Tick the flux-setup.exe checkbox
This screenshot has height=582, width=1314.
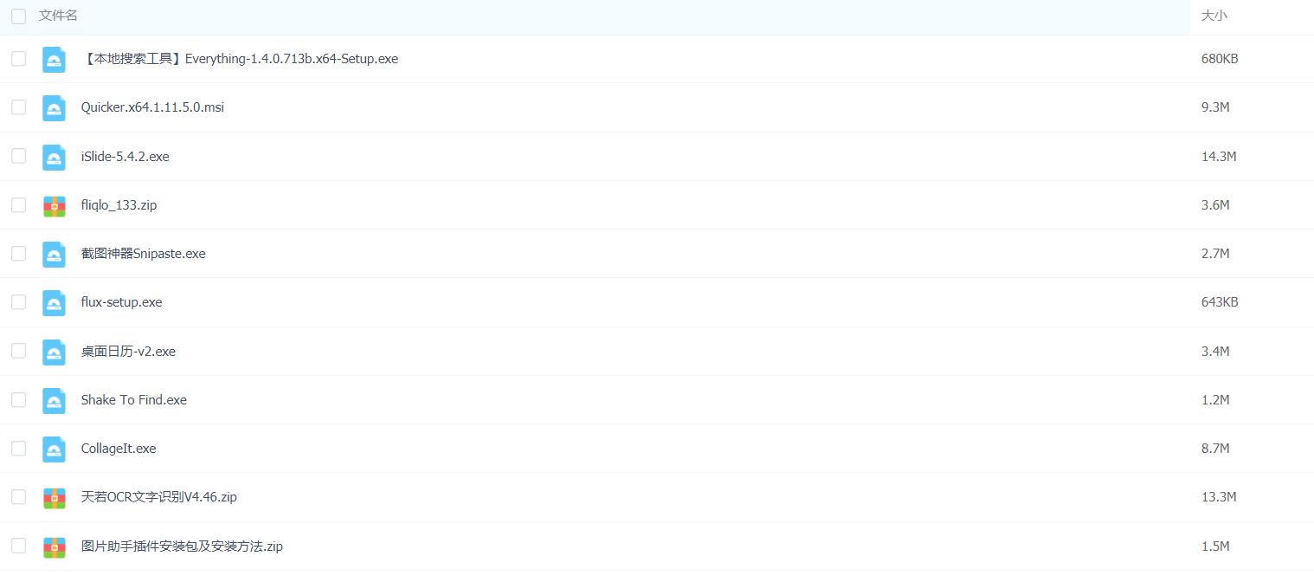click(18, 302)
